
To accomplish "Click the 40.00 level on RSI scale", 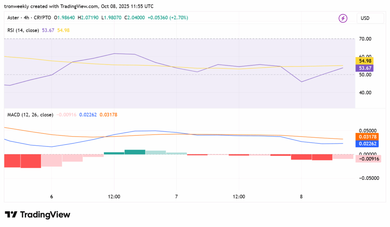I will pyautogui.click(x=364, y=93).
